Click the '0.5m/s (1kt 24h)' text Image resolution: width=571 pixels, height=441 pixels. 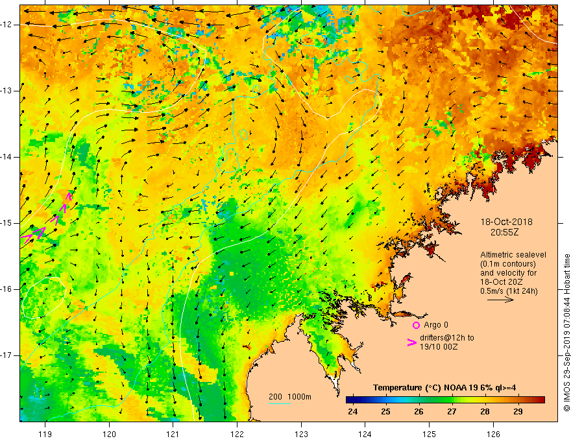(x=509, y=291)
